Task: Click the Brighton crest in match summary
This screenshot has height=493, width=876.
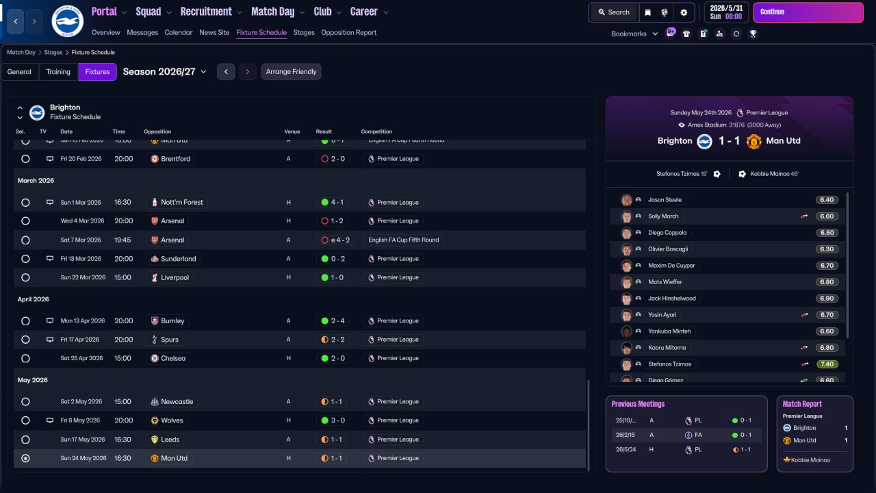Action: pyautogui.click(x=705, y=141)
